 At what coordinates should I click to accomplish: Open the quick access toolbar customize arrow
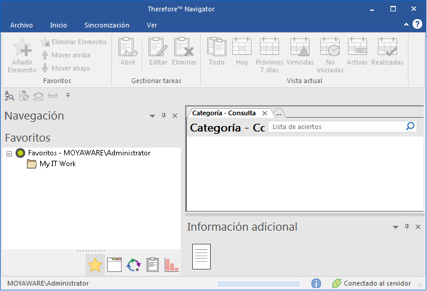tap(68, 95)
